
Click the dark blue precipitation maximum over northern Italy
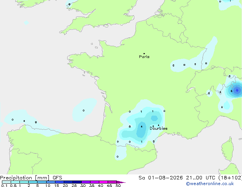click(237, 90)
